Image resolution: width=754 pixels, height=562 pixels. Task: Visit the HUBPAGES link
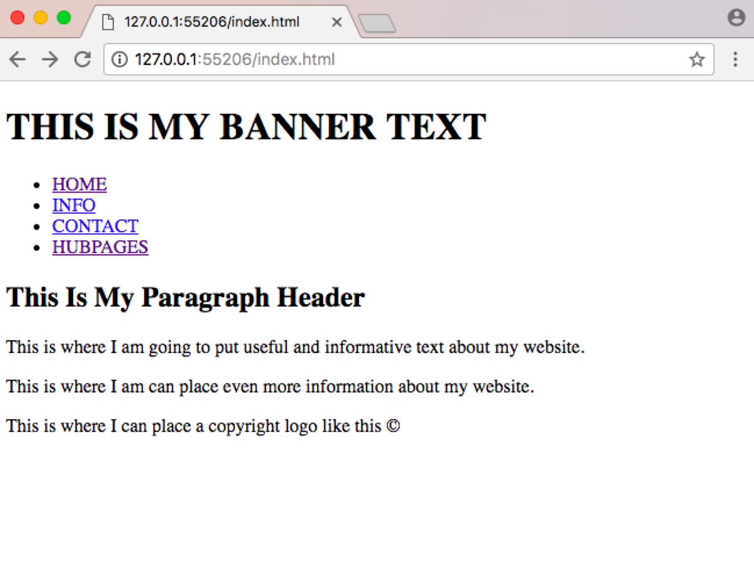(100, 247)
